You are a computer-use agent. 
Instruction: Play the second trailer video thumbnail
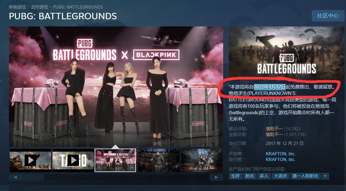pyautogui.click(x=73, y=160)
